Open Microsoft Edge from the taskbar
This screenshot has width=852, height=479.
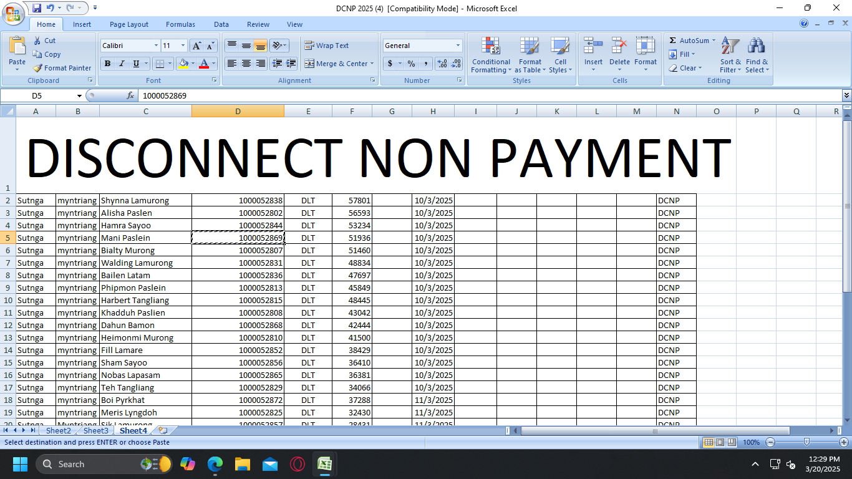(215, 464)
